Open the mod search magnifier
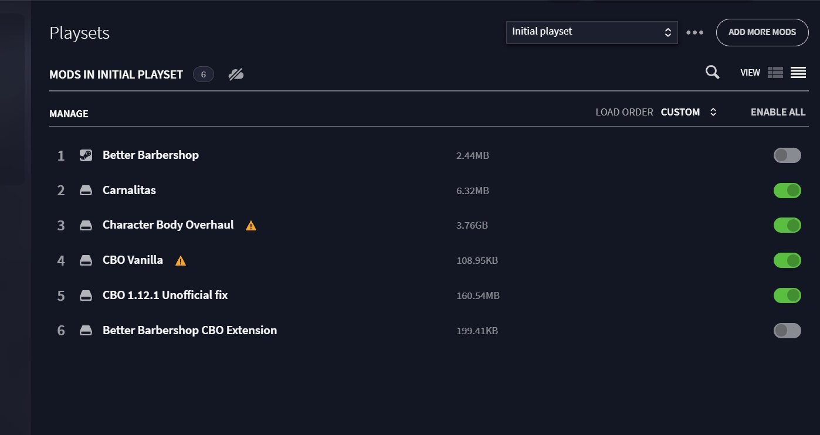 coord(713,73)
